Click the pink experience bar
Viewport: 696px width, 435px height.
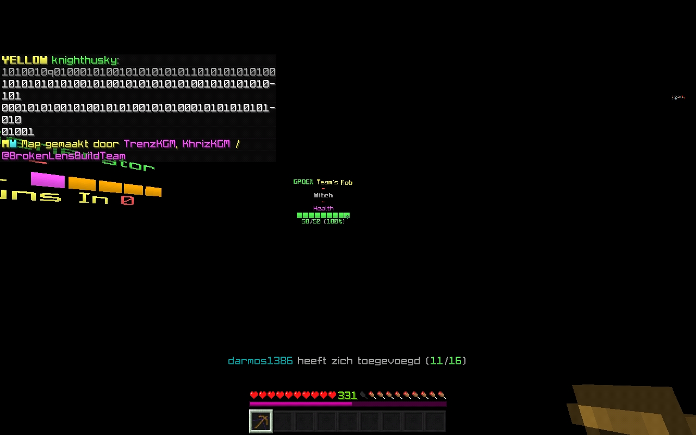coord(348,404)
